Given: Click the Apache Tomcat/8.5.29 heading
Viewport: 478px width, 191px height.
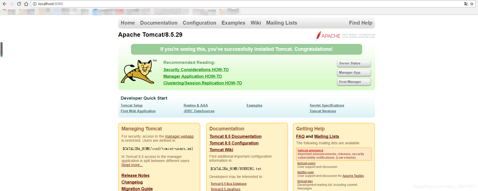Looking at the screenshot, I should pos(150,35).
